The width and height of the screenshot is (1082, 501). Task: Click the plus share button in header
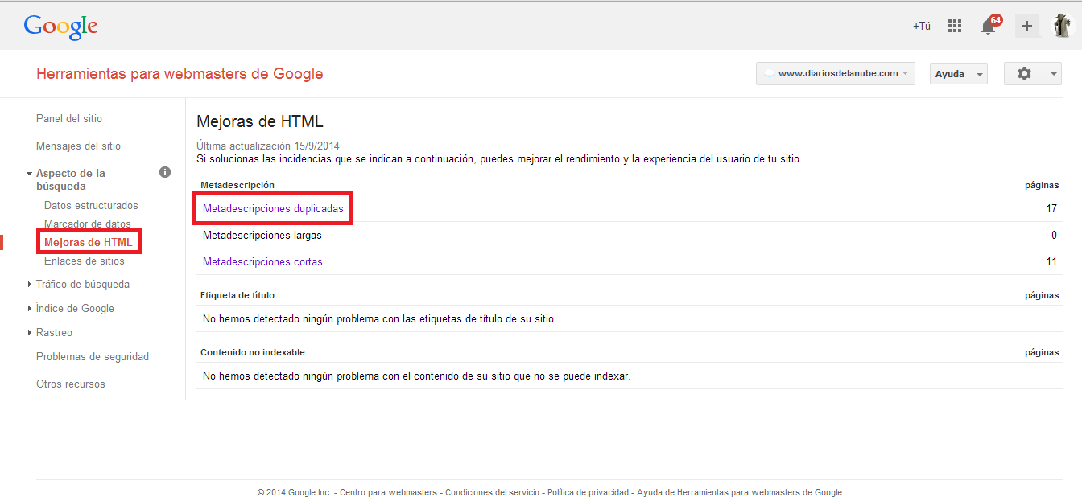tap(1026, 26)
